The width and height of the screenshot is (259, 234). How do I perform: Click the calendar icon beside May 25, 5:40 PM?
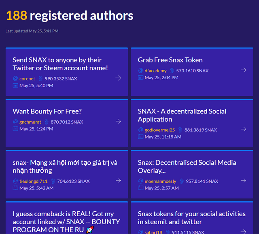tap(15, 85)
